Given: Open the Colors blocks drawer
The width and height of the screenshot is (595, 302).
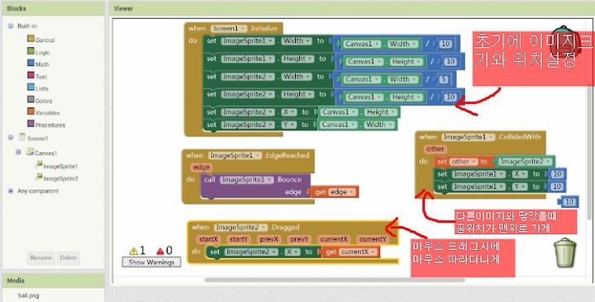Looking at the screenshot, I should coord(40,101).
